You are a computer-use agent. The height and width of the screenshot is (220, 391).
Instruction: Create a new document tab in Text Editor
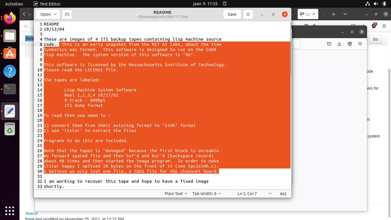pos(67,14)
